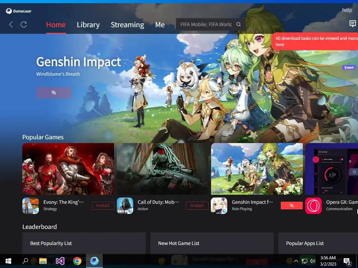The width and height of the screenshot is (358, 268).
Task: Open Google Chrome from the taskbar
Action: pos(77,261)
